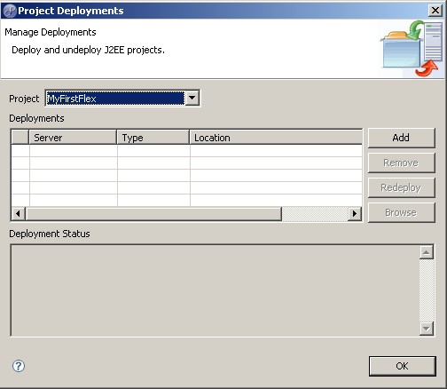Click the Add deployment button

click(x=402, y=138)
